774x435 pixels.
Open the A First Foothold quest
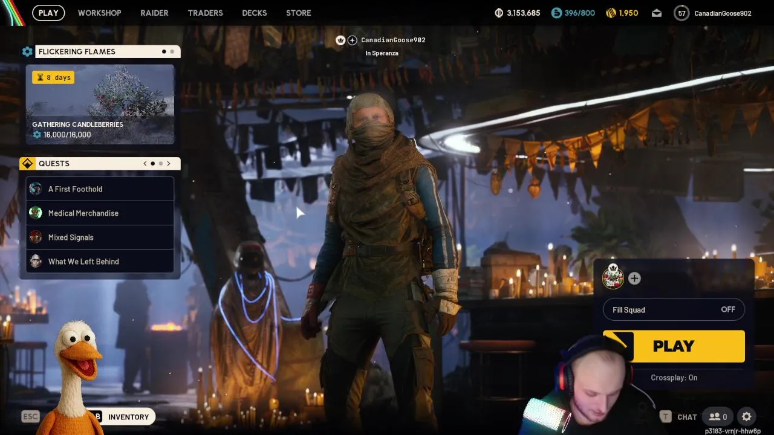pyautogui.click(x=100, y=189)
